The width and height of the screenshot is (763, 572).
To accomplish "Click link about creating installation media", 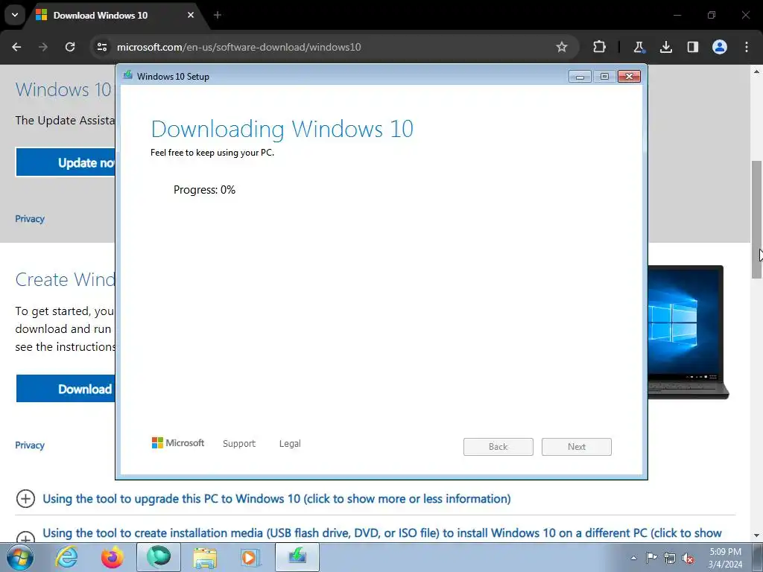I will pos(382,533).
